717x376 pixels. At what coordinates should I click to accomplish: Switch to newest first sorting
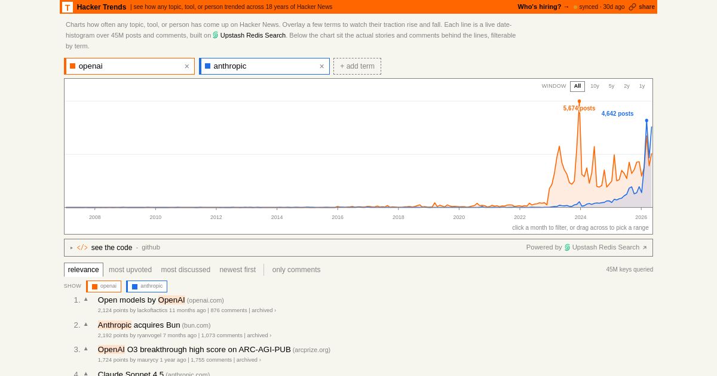238,270
